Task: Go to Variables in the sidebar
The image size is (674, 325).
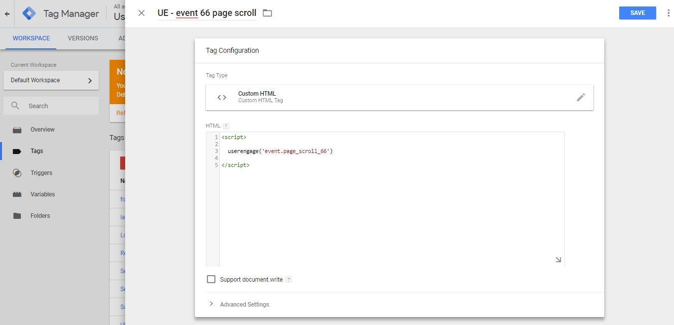Action: 42,194
